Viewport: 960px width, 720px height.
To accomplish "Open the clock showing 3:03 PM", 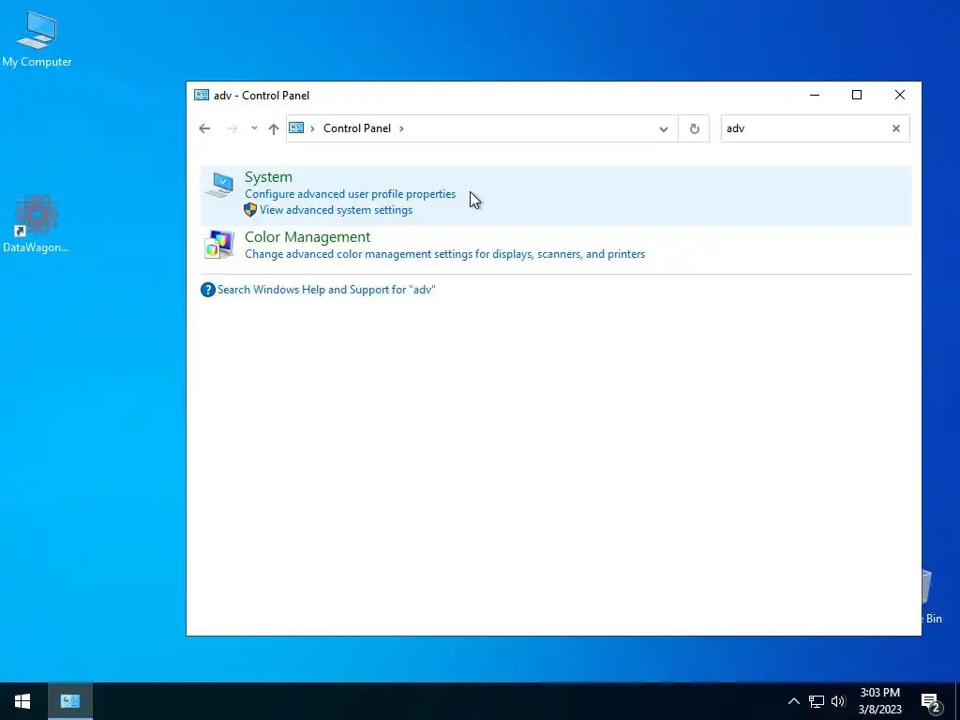I will 879,701.
